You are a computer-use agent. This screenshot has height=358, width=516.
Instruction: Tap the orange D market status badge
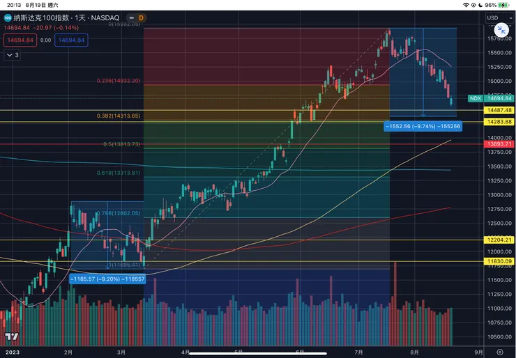141,17
